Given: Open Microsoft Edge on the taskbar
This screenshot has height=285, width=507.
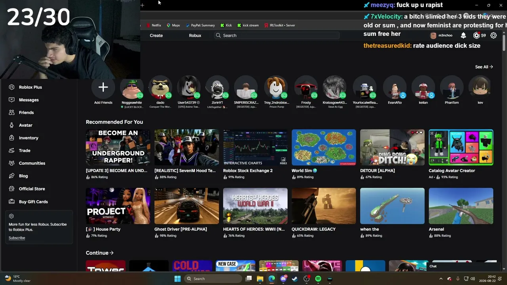Looking at the screenshot, I should coord(271,279).
